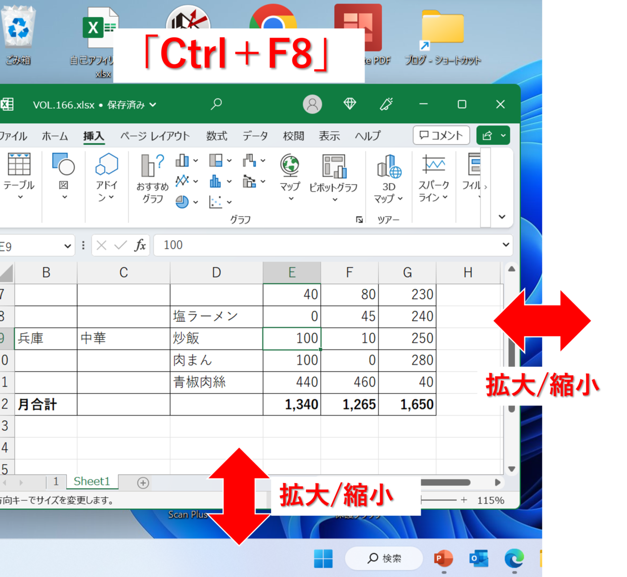627x577 pixels.
Task: Open the 図 (Illustrations) group
Action: (x=64, y=177)
